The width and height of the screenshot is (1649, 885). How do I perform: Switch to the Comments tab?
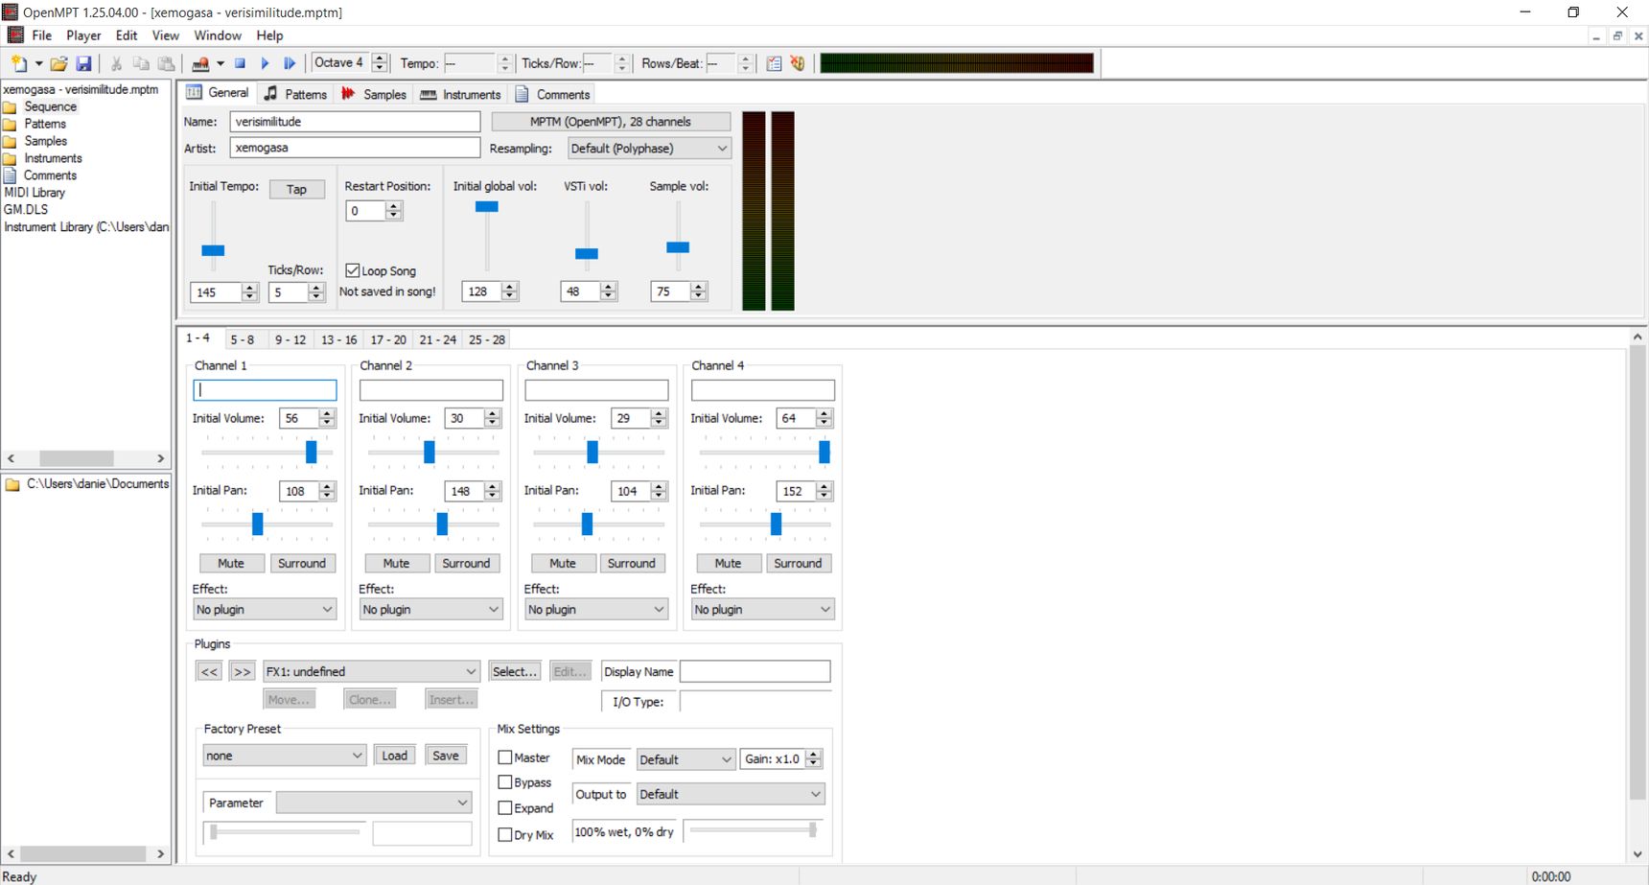coord(552,94)
